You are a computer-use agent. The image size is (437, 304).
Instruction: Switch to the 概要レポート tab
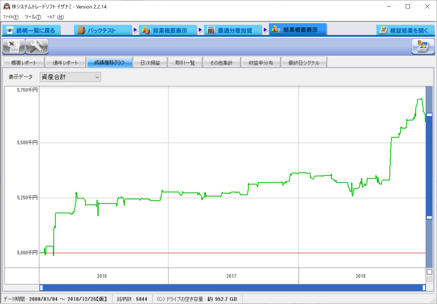(24, 63)
